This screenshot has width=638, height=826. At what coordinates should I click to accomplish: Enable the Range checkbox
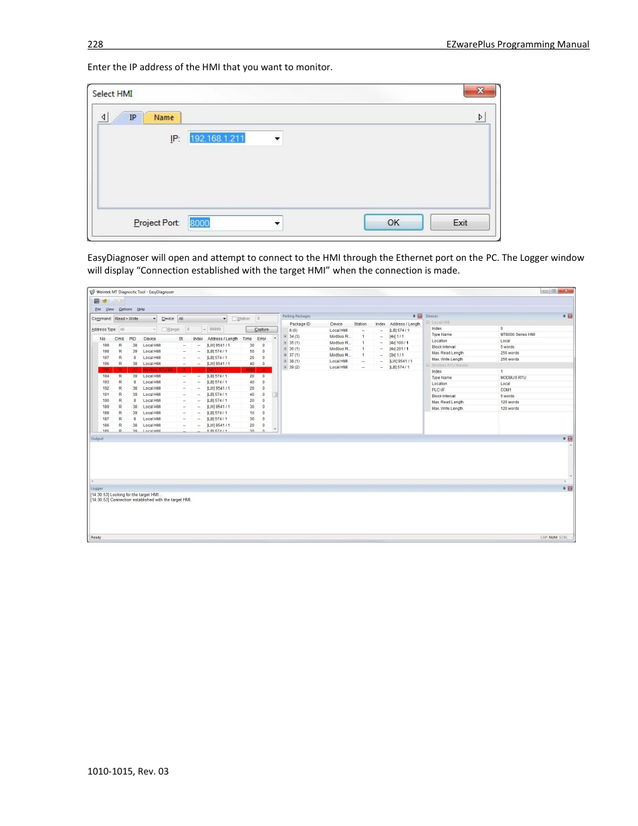[x=164, y=329]
